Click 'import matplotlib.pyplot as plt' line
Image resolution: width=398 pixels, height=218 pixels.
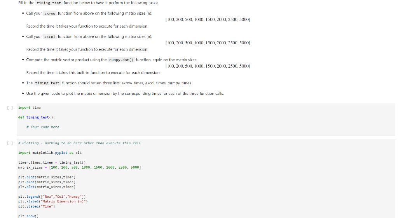[50, 153]
